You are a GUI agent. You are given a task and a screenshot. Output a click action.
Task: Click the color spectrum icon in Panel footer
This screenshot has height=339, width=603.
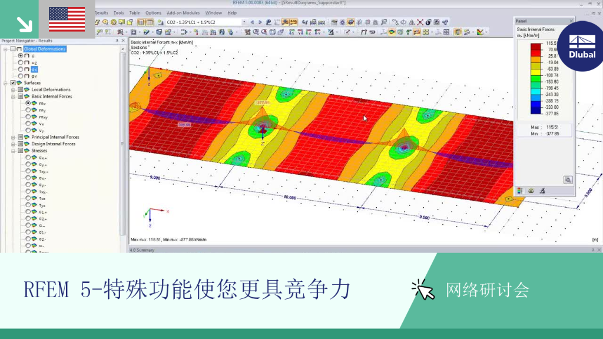pyautogui.click(x=520, y=191)
